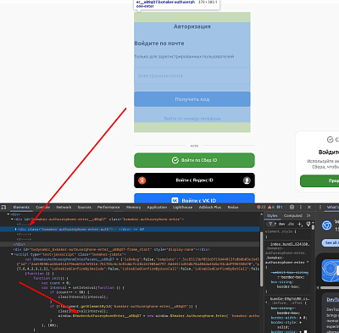Open the DevTools three-dot customize menu
This screenshot has height=333, width=339.
(x=301, y=207)
